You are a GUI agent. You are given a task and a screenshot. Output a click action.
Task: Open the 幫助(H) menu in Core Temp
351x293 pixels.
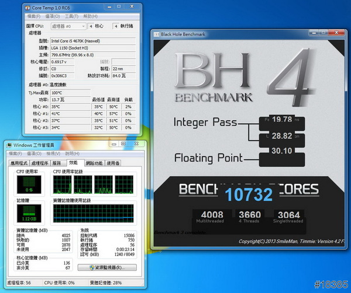tap(91, 16)
